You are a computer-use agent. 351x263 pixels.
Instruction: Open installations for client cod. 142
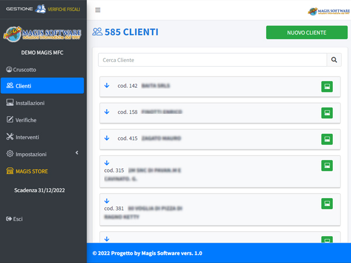click(327, 86)
